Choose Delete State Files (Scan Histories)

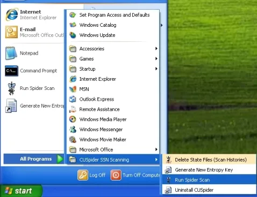pos(209,160)
